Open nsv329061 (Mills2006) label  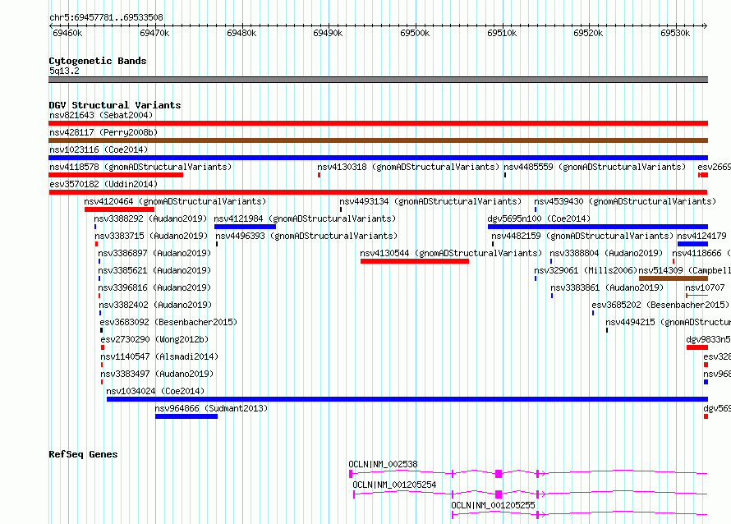point(586,270)
